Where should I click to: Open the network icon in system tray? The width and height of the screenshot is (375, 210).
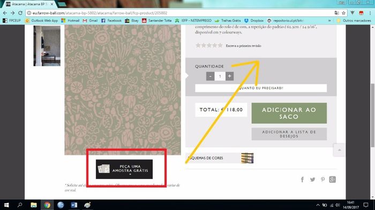pos(331,205)
